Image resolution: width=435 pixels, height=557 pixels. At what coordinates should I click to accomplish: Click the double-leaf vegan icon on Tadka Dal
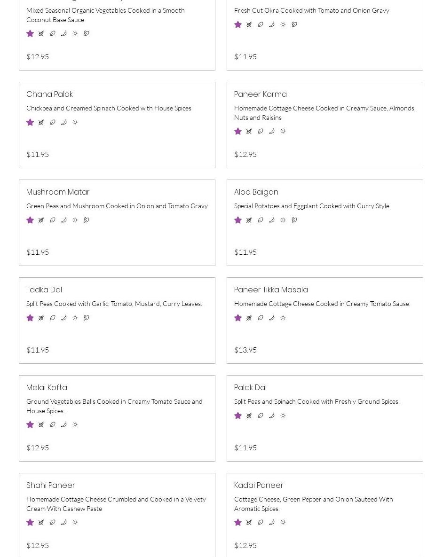87,318
